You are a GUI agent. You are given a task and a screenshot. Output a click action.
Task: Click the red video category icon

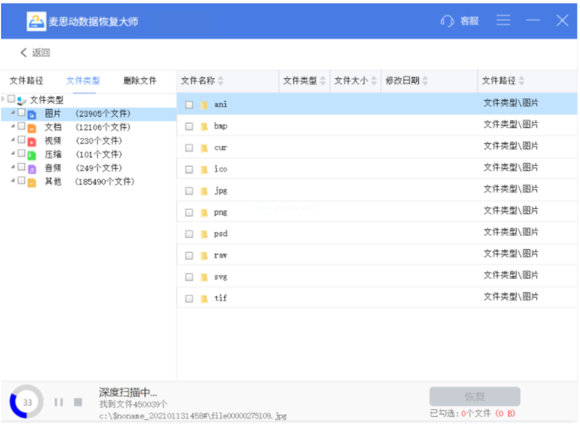tap(32, 142)
